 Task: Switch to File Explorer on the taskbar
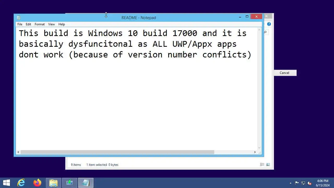[53, 183]
